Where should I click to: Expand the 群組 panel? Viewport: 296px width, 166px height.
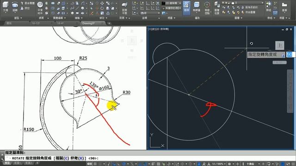(271, 18)
